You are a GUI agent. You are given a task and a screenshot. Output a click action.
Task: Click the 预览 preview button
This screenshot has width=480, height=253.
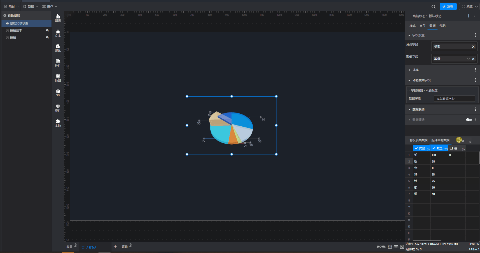[467, 6]
